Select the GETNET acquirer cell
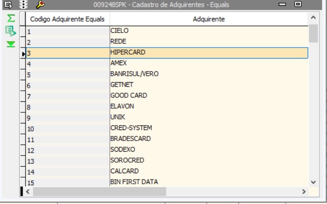The image size is (327, 204). coord(209,85)
